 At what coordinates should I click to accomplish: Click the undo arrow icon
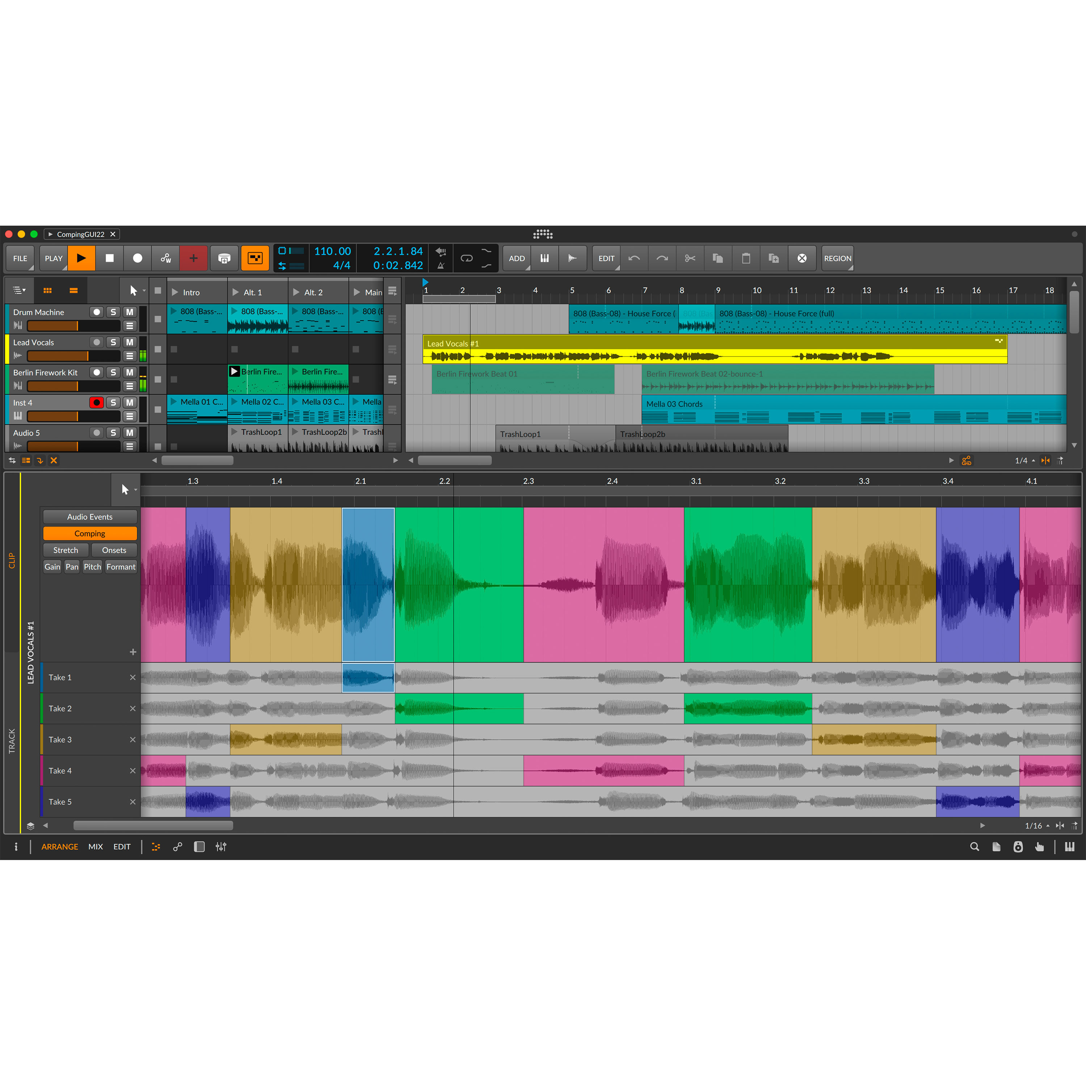pyautogui.click(x=634, y=258)
